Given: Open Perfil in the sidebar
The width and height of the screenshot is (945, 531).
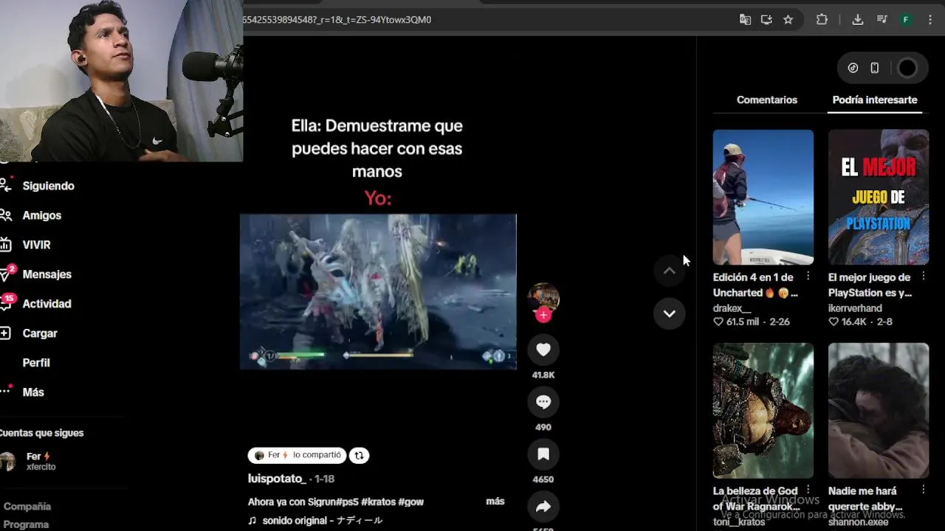Looking at the screenshot, I should tap(36, 363).
